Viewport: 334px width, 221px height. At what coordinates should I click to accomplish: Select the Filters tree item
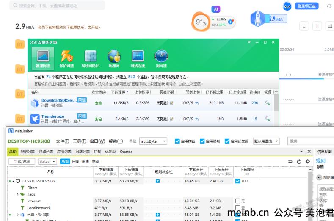(32, 188)
